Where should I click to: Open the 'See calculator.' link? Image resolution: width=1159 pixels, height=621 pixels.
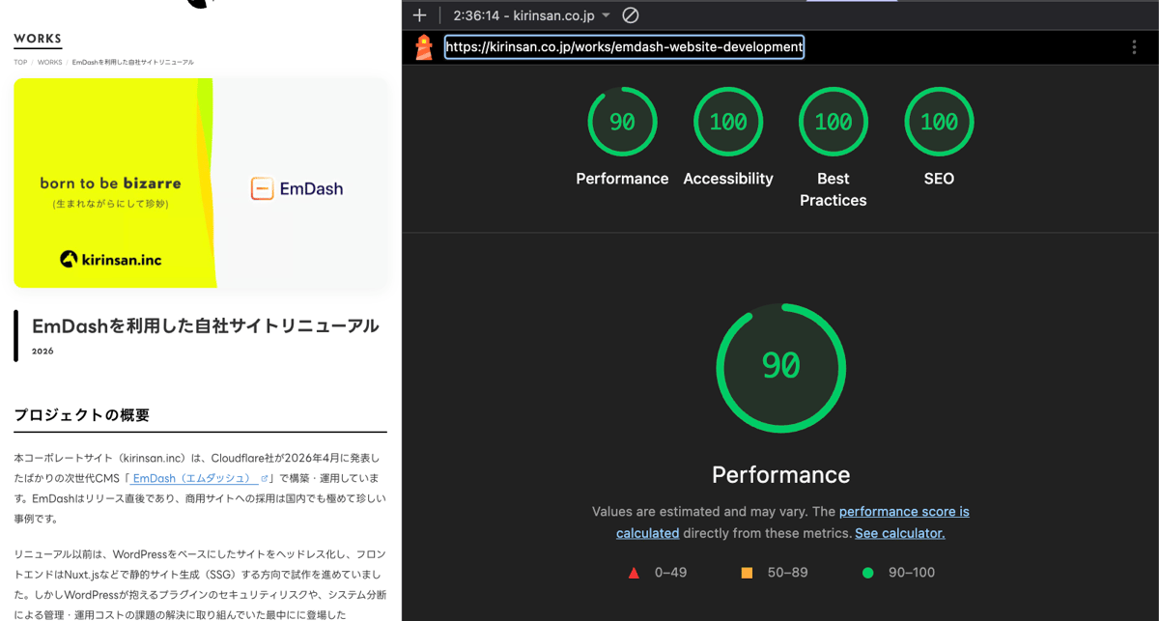coord(900,533)
